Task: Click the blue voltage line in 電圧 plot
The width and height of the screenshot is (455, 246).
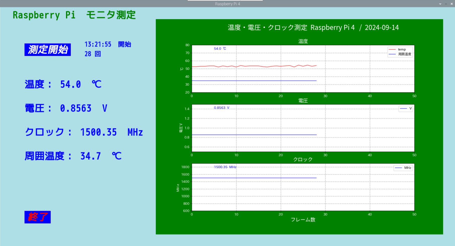Action: click(x=254, y=135)
